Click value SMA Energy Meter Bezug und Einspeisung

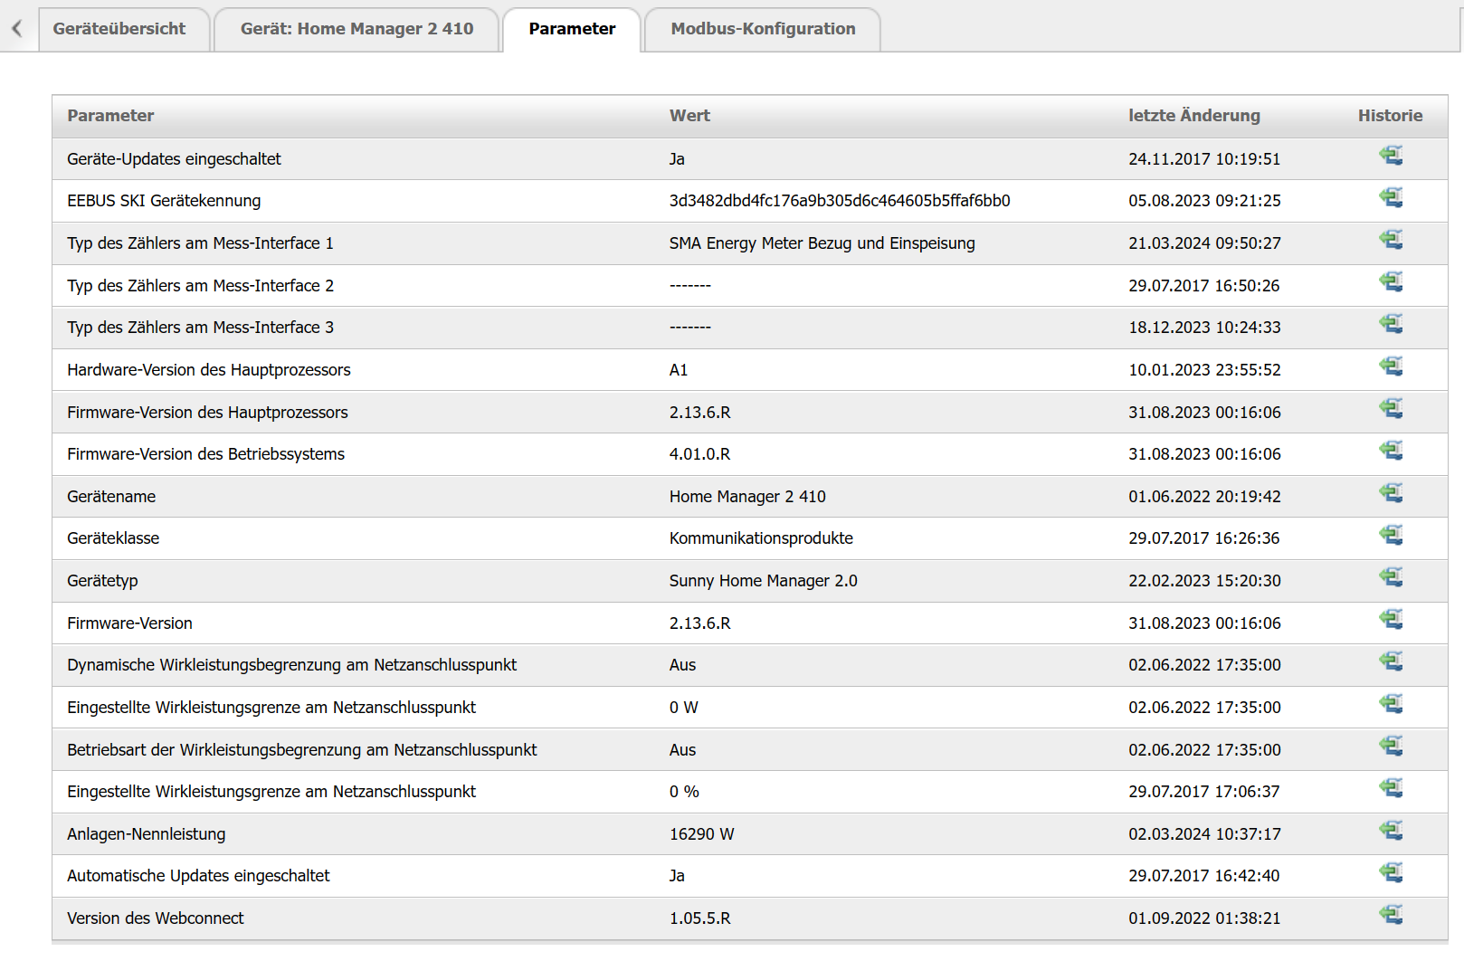[822, 243]
